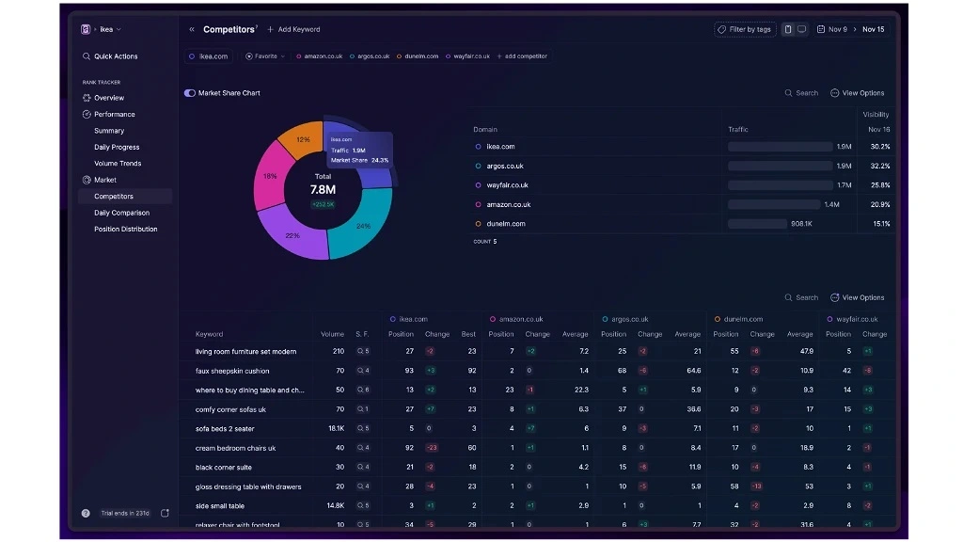Viewport: 963px width, 542px height.
Task: Click SERP features icon for sofa beds 2 seater
Action: coord(364,428)
